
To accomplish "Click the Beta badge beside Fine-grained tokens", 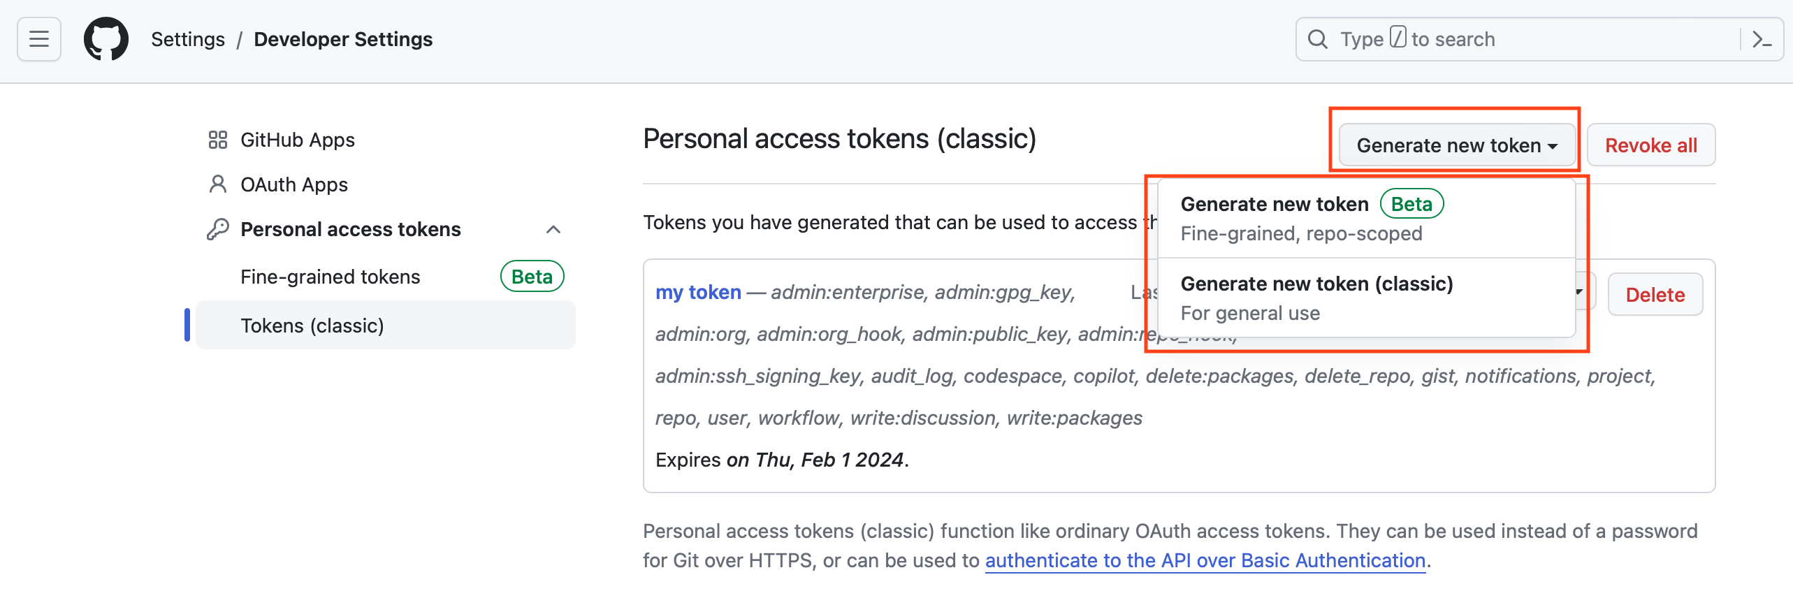I will 532,277.
